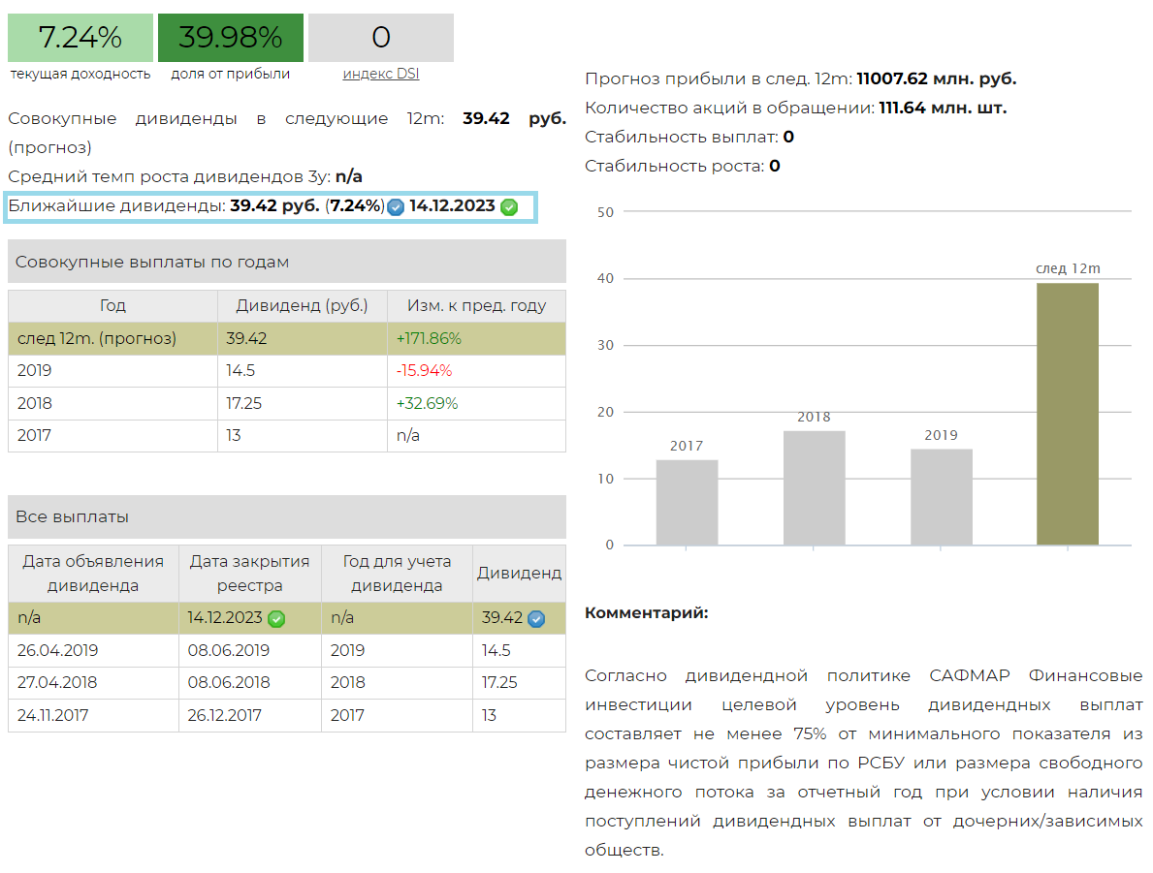Click the Год column header
The image size is (1153, 873).
pos(112,306)
